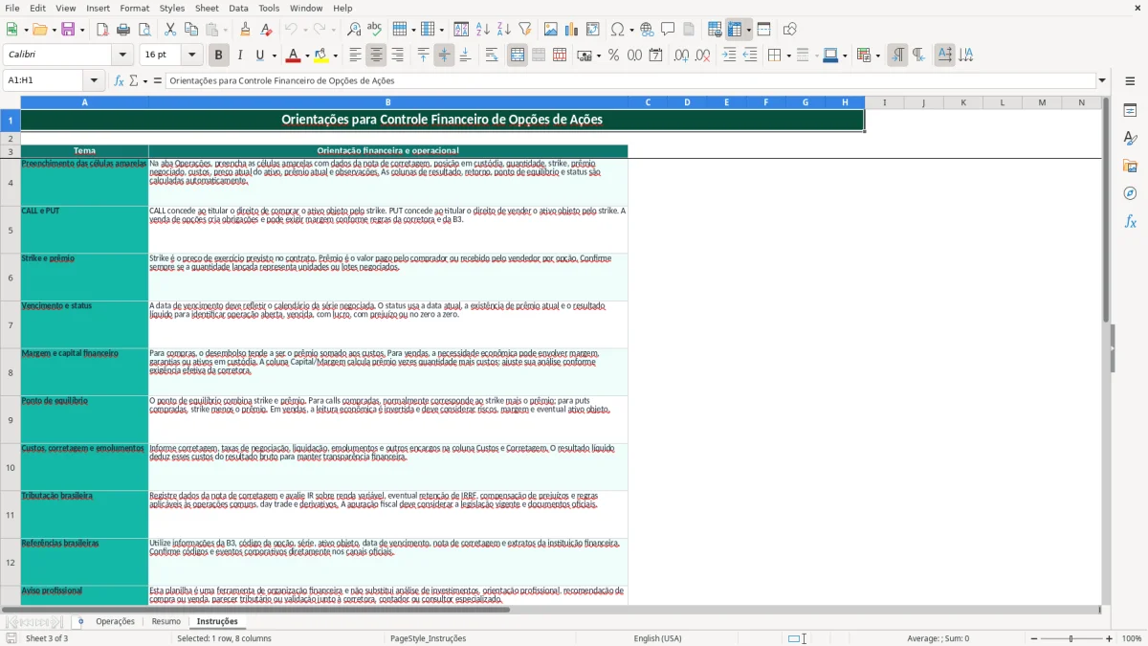Run the Spelling check

point(374,30)
